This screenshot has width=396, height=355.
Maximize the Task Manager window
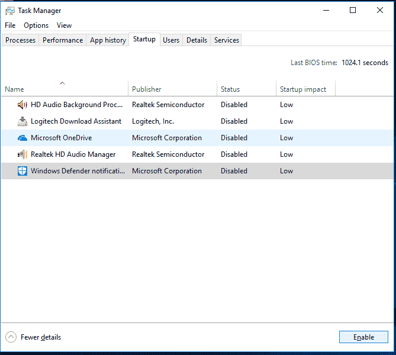tap(353, 10)
